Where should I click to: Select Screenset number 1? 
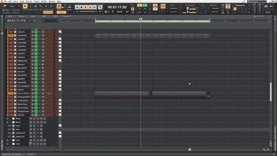235,9
